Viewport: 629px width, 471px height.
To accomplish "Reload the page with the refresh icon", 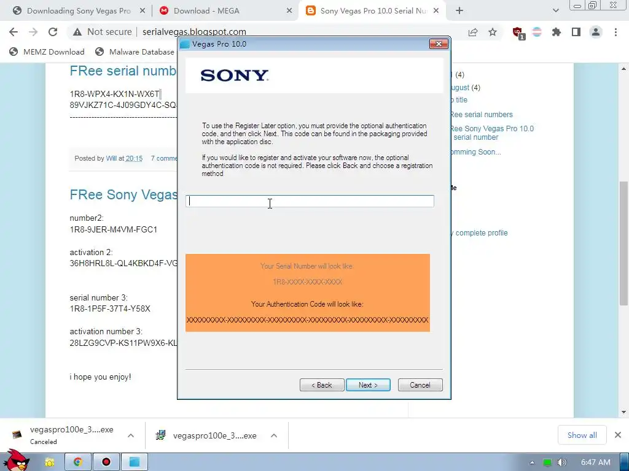I will pyautogui.click(x=53, y=32).
